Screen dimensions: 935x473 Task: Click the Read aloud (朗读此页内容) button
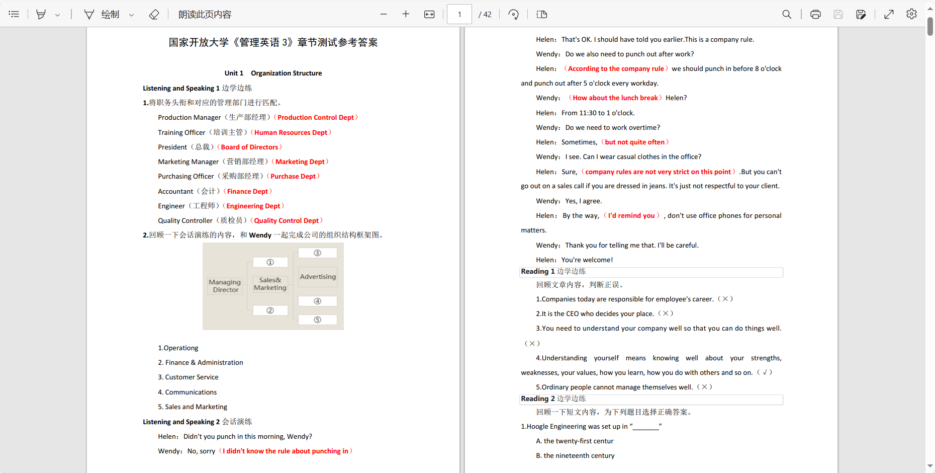205,14
